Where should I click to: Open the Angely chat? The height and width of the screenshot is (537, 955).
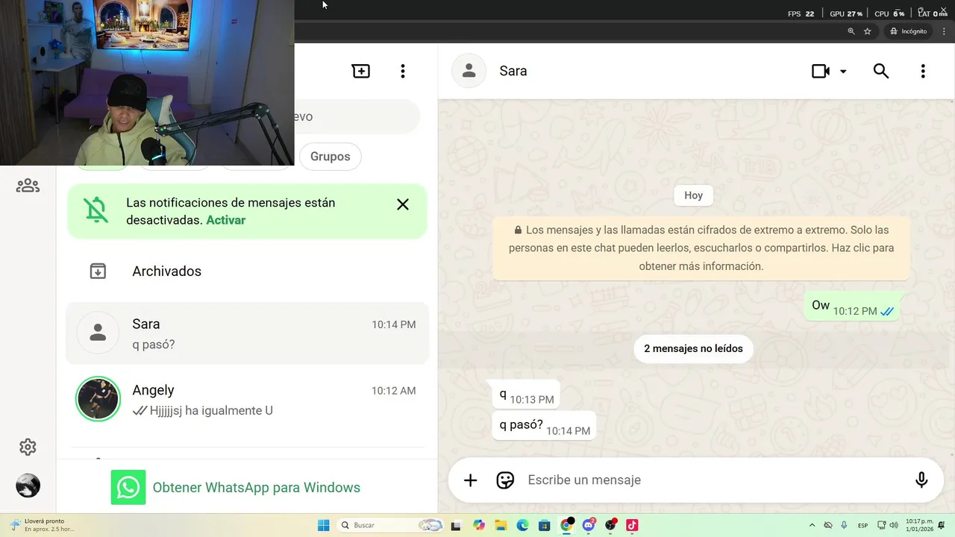[x=247, y=400]
